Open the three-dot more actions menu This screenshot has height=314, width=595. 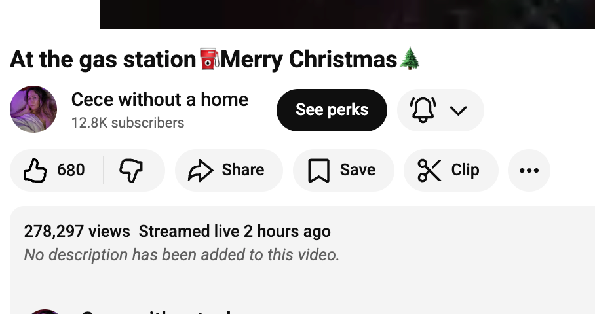tap(529, 171)
